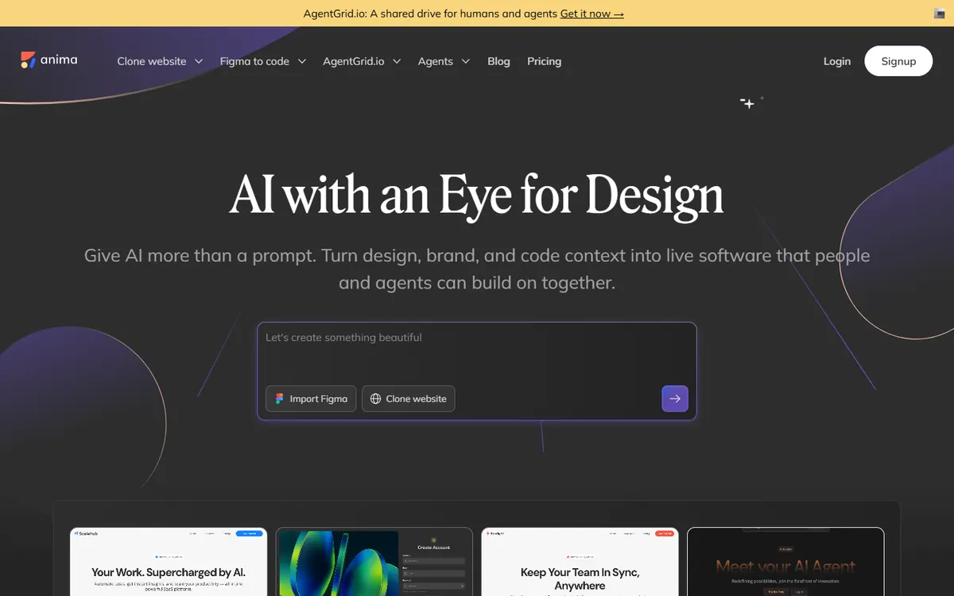Click the anima logo icon

[x=29, y=60]
